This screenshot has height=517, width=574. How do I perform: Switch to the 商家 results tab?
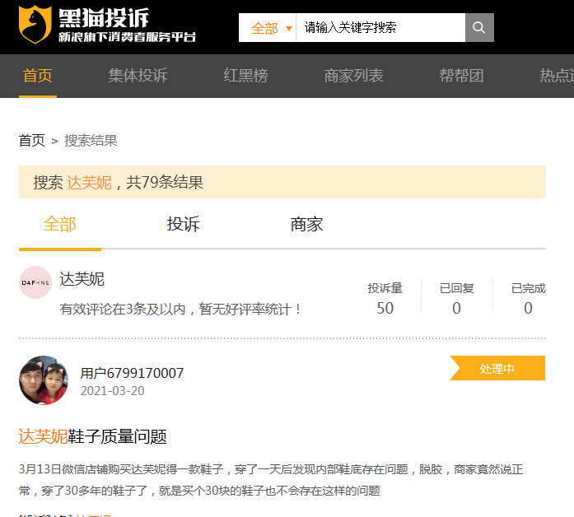306,224
